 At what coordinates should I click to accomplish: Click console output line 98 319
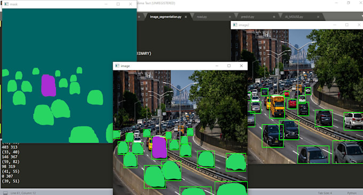[x=9, y=167]
